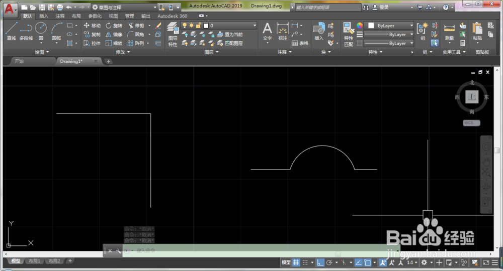Open the workspace dropdown 草图与注释
503x271 pixels.
pos(124,7)
